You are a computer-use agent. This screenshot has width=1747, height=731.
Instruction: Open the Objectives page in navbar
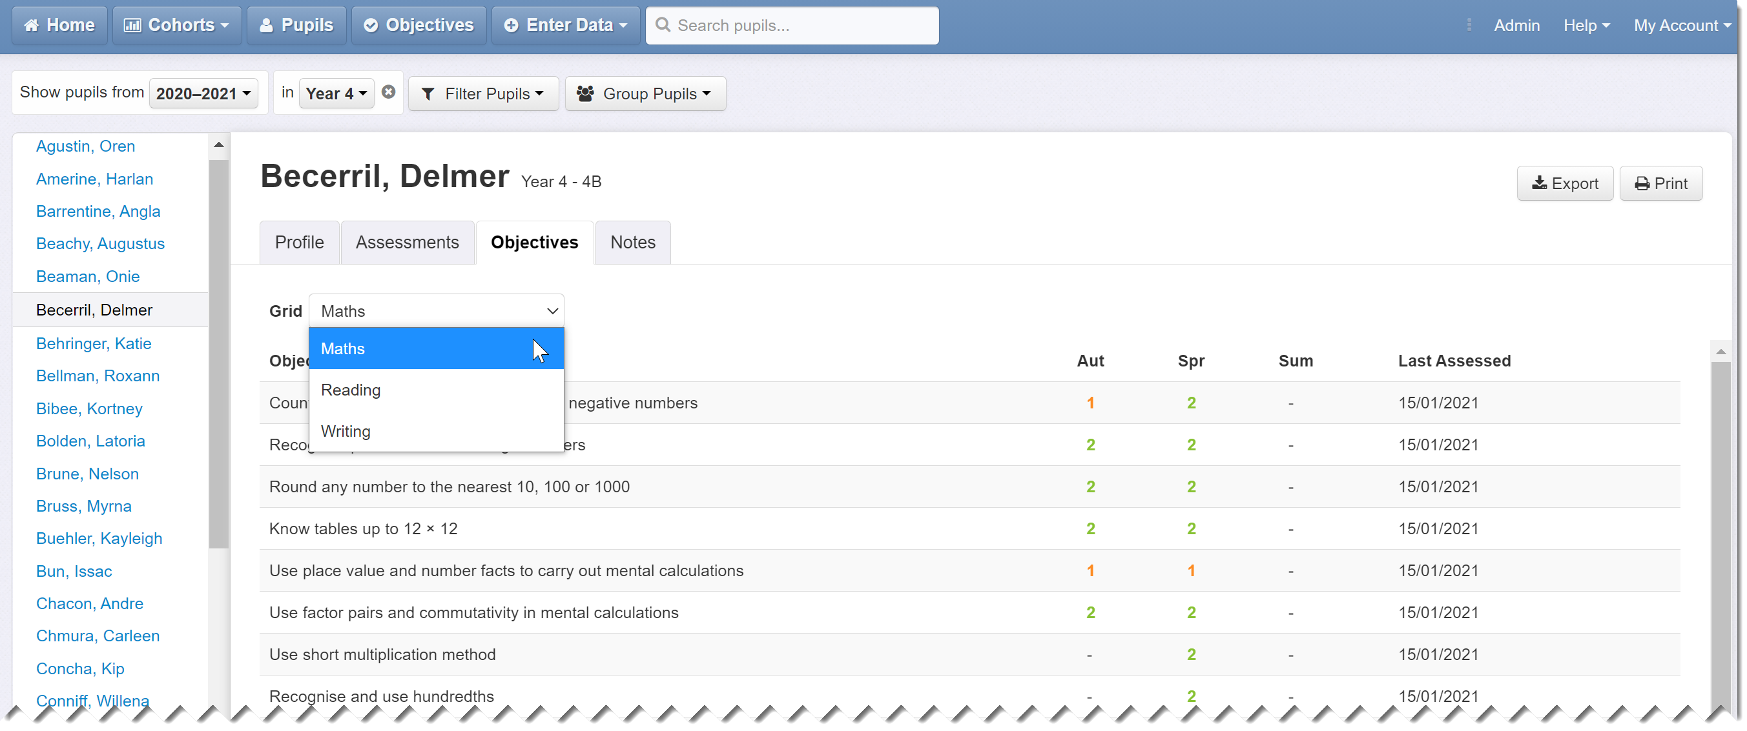pyautogui.click(x=419, y=25)
